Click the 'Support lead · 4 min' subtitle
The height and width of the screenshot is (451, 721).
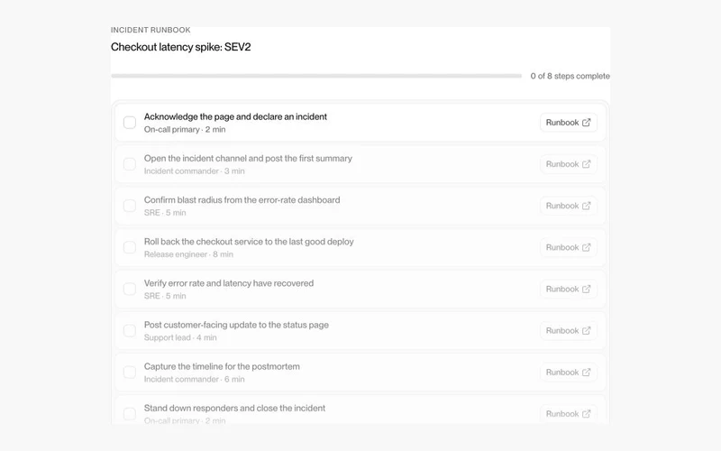coord(180,337)
